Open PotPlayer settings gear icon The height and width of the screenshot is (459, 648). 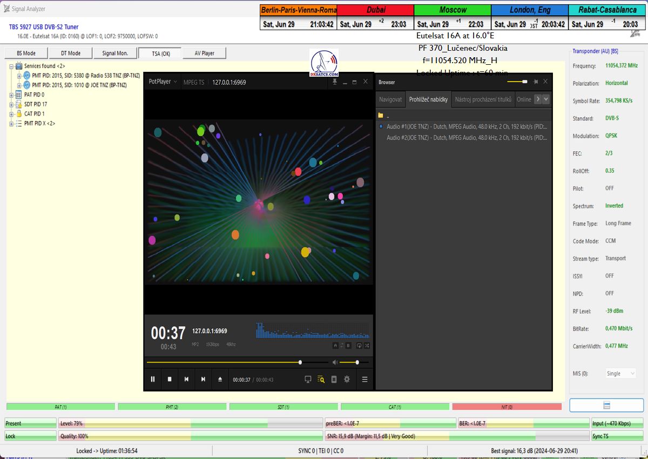coord(347,379)
